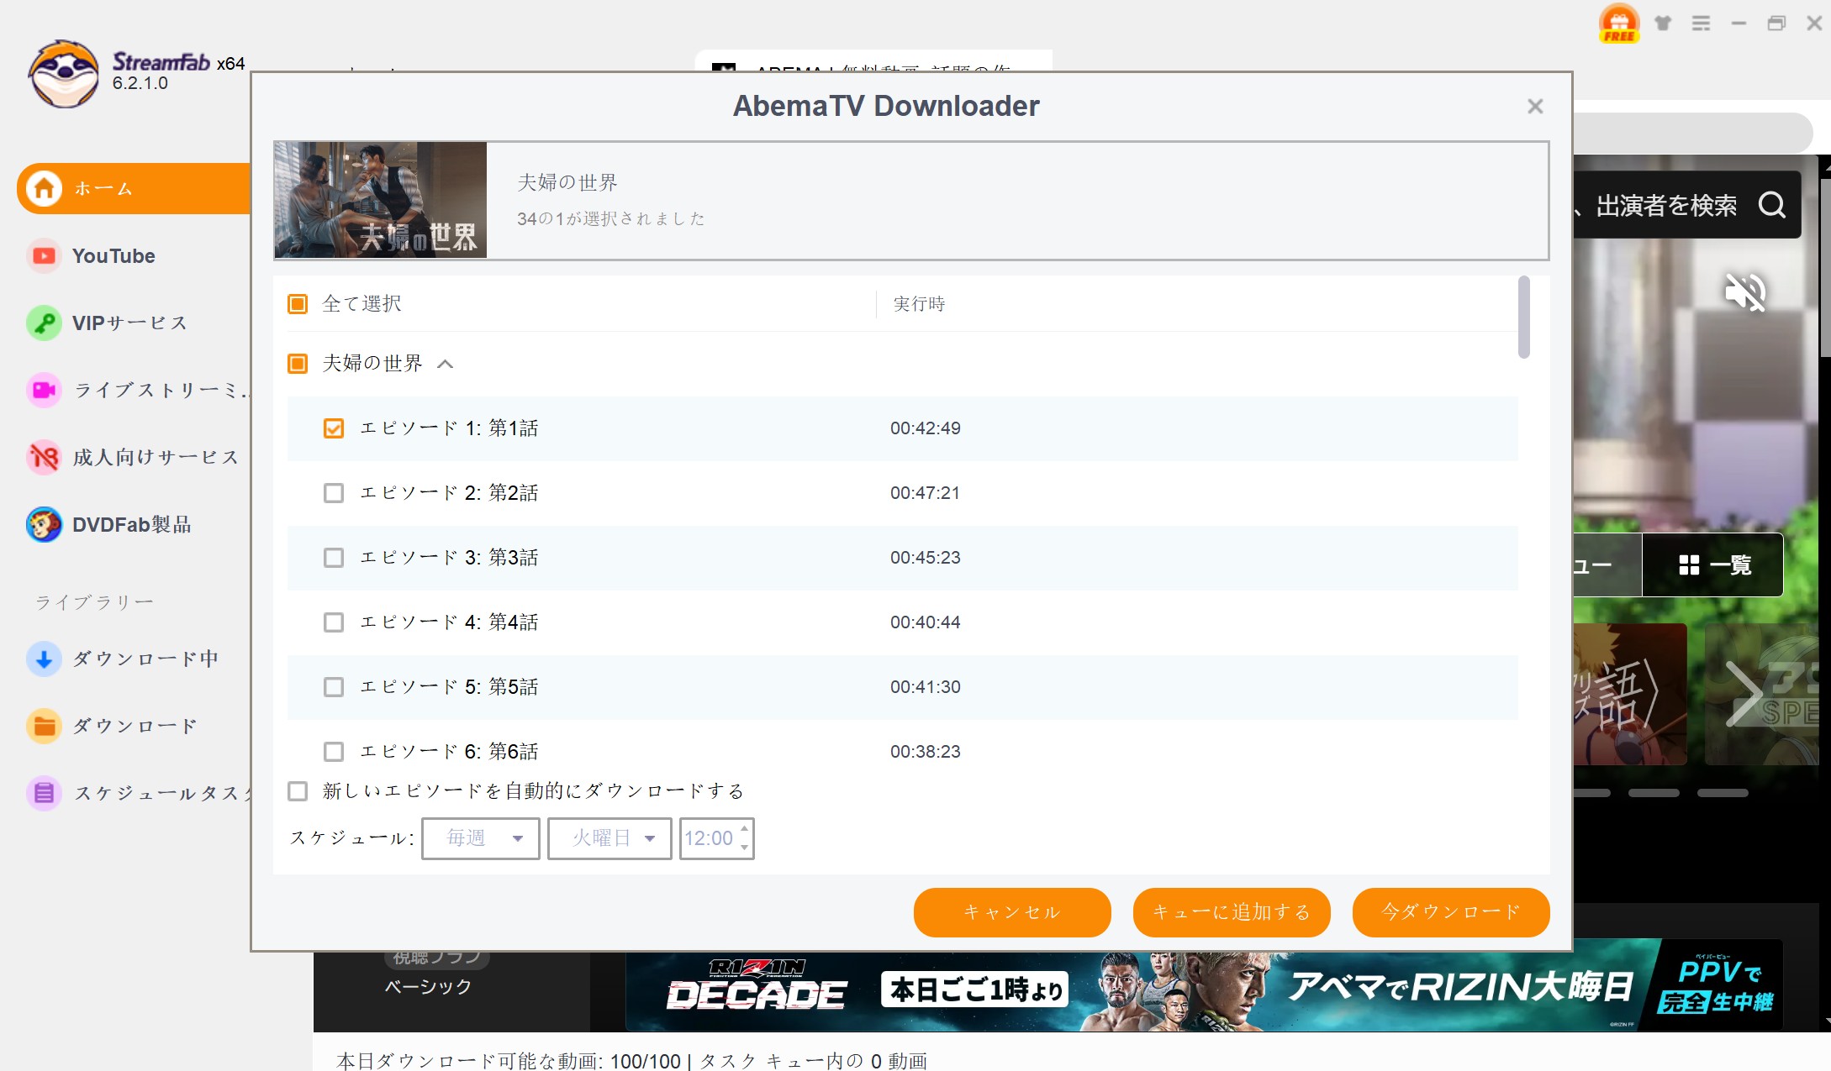Decrease schedule time with down stepper
The image size is (1831, 1071).
tap(744, 847)
